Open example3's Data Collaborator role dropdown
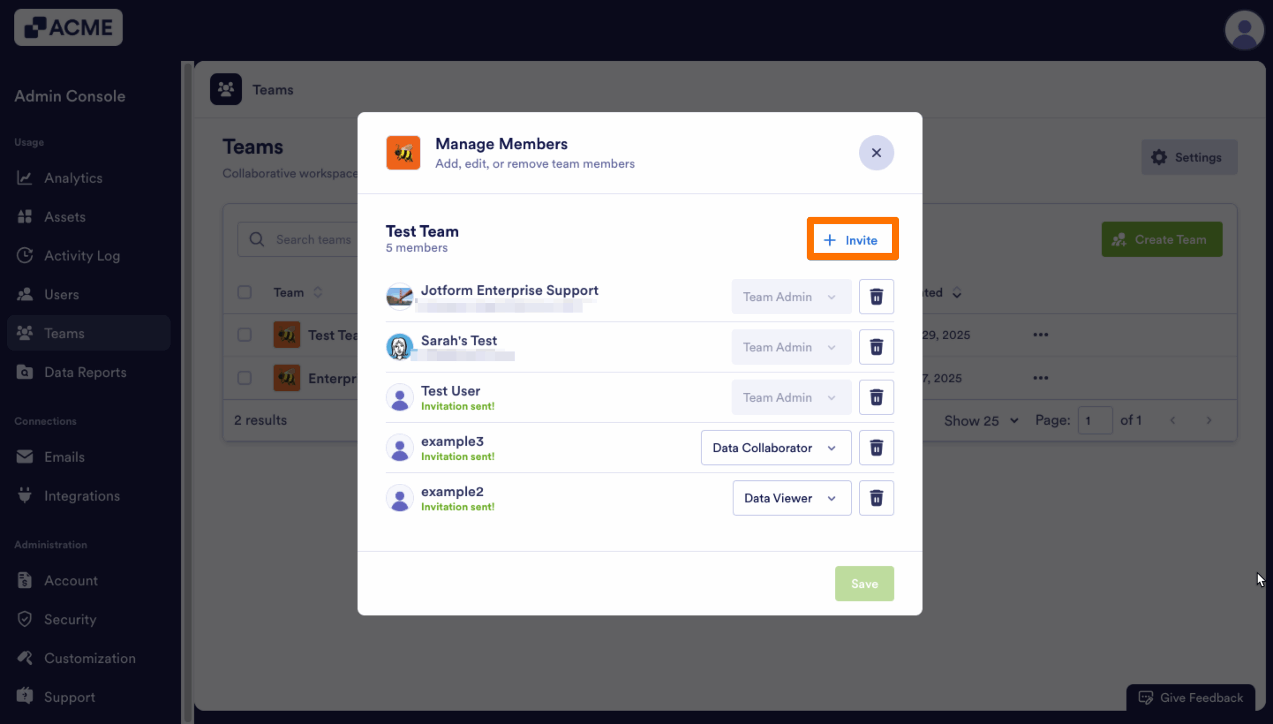 (775, 448)
